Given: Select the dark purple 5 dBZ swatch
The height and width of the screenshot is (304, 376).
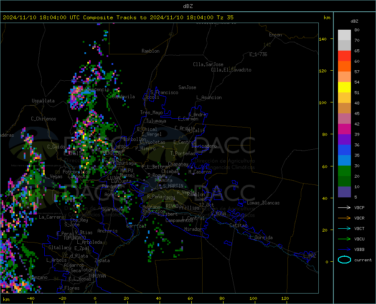Looking at the screenshot, I should point(344,192).
